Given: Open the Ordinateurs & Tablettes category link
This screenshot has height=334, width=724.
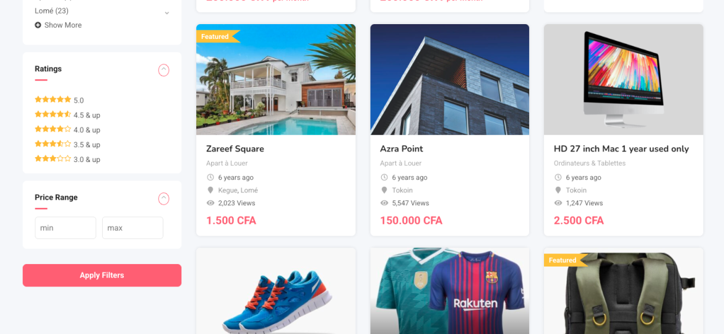Looking at the screenshot, I should coord(590,163).
